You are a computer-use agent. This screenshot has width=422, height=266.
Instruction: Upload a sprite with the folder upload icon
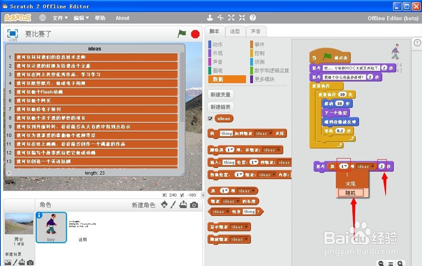(183, 205)
